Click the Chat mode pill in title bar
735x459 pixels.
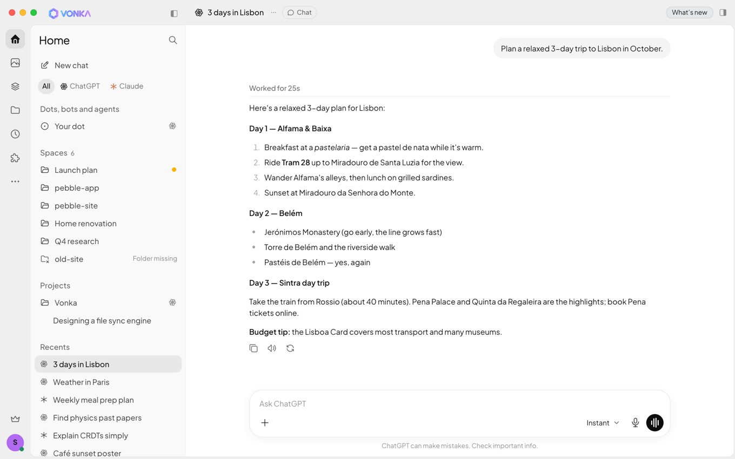pyautogui.click(x=299, y=12)
